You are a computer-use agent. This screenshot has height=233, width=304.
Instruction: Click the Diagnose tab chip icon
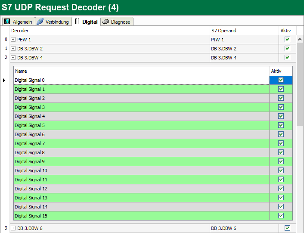105,22
